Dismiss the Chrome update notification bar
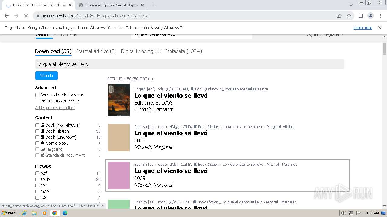 coord(380,27)
